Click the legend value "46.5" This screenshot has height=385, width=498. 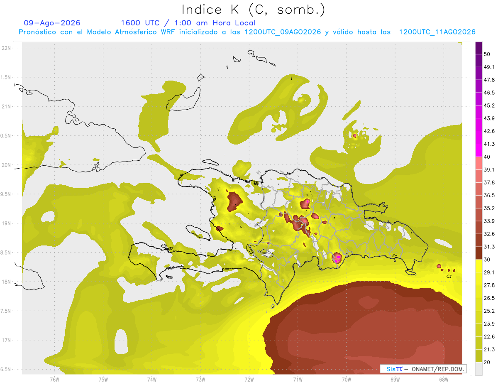tap(489, 93)
